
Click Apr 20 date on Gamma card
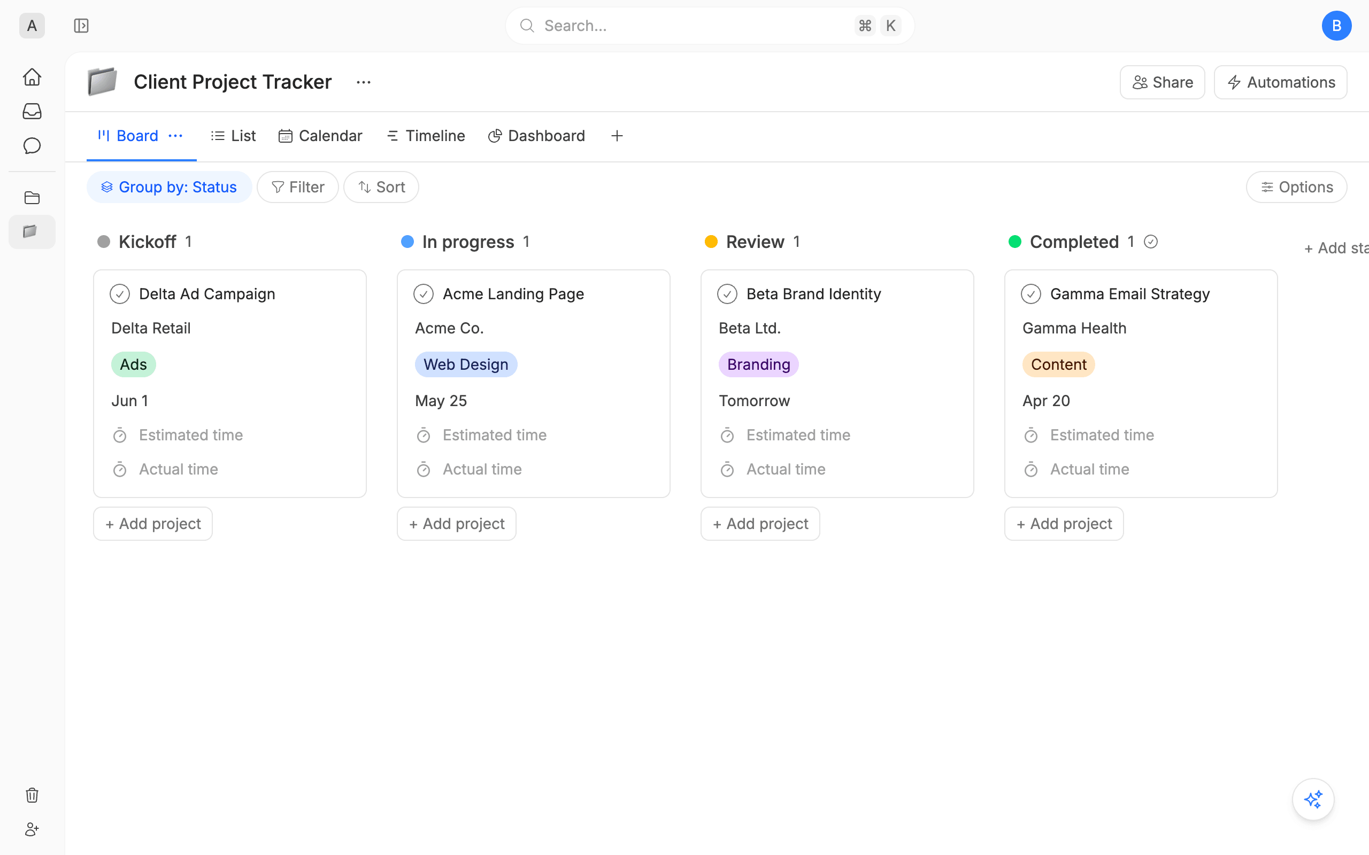tap(1047, 401)
